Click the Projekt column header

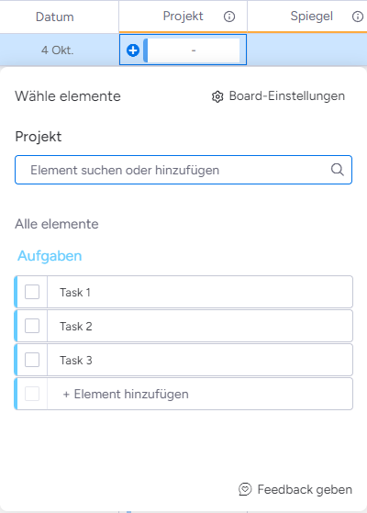point(183,16)
